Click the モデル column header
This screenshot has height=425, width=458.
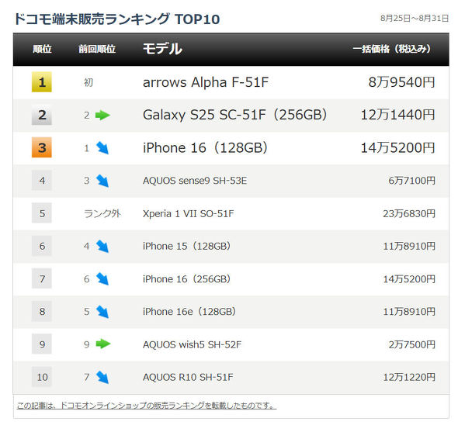tap(162, 48)
